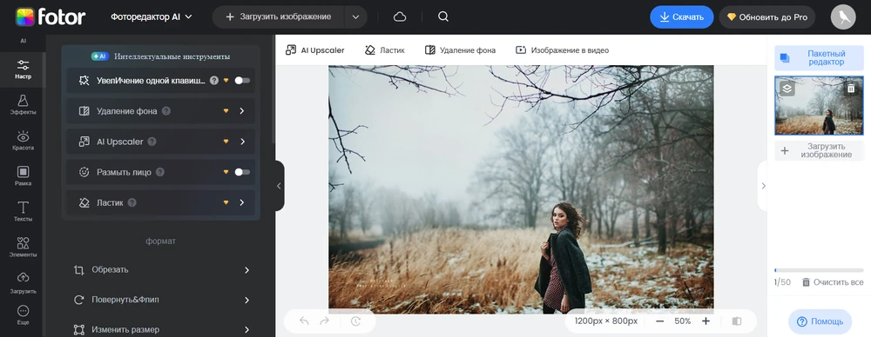Image resolution: width=871 pixels, height=337 pixels.
Task: Delete the thumbnail with trash icon
Action: 851,88
